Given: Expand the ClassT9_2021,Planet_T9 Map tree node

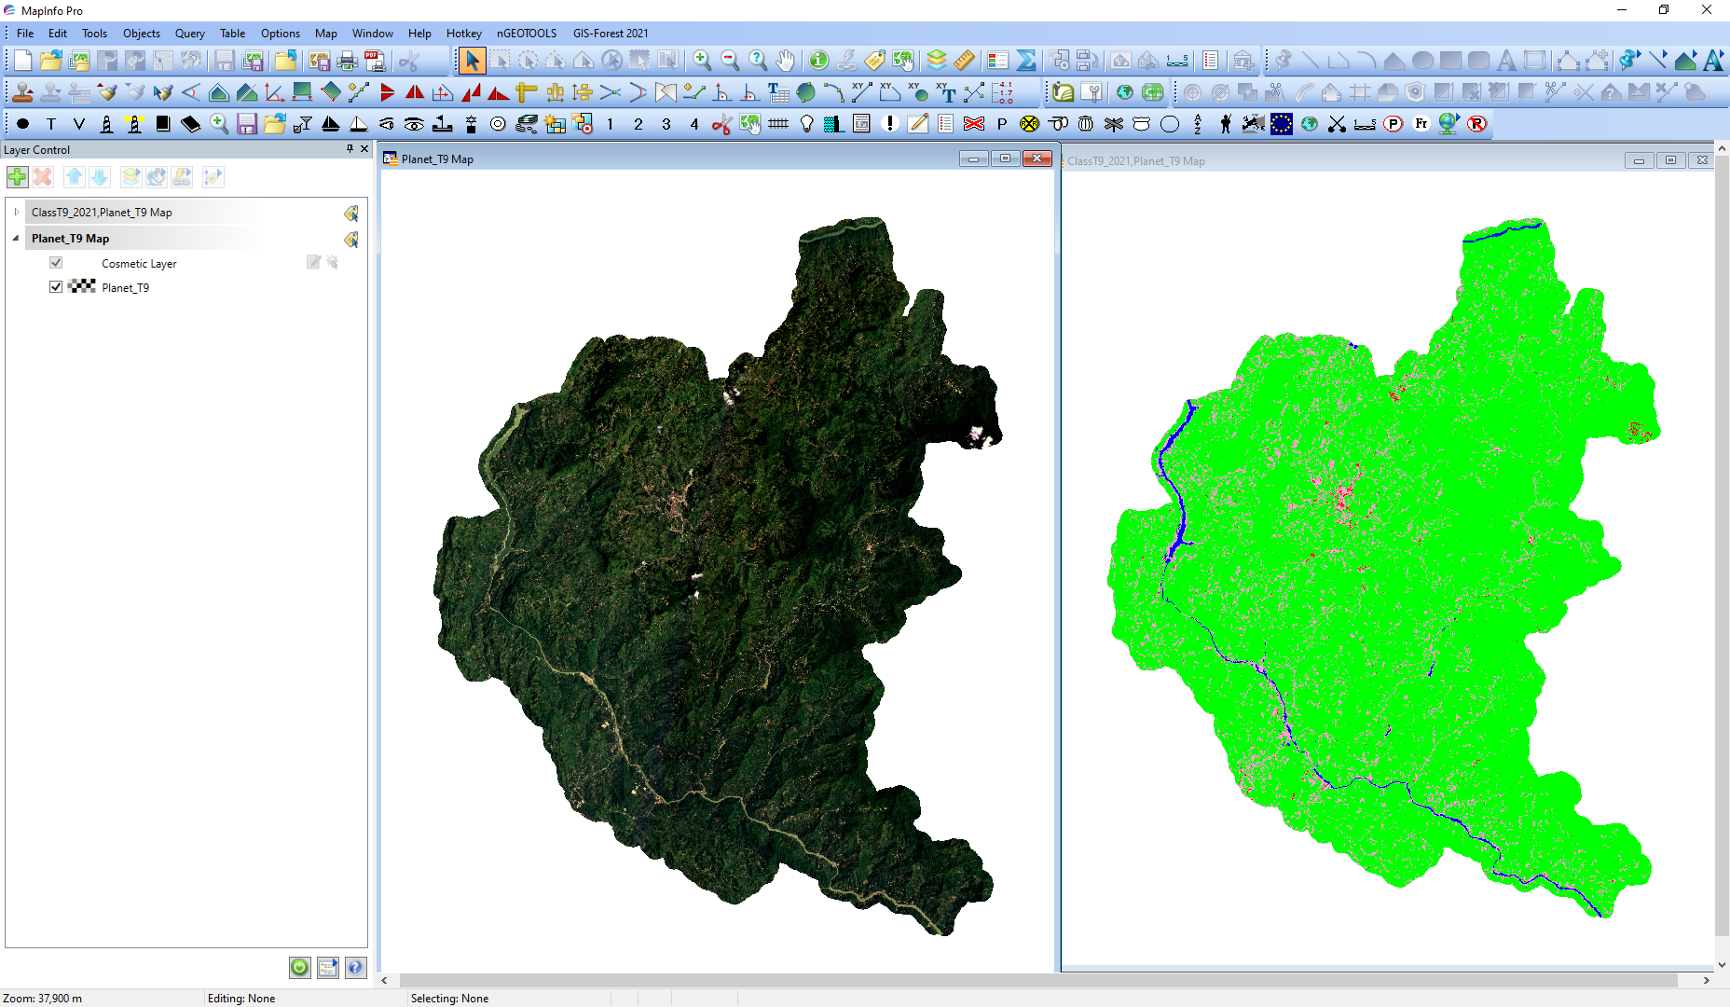Looking at the screenshot, I should (x=16, y=213).
